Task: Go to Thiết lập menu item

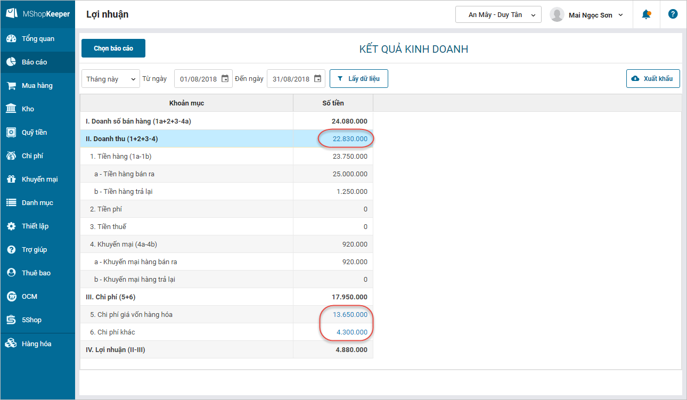Action: click(x=38, y=226)
